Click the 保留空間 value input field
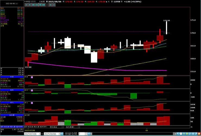The image size is (201, 136). pos(81,134)
